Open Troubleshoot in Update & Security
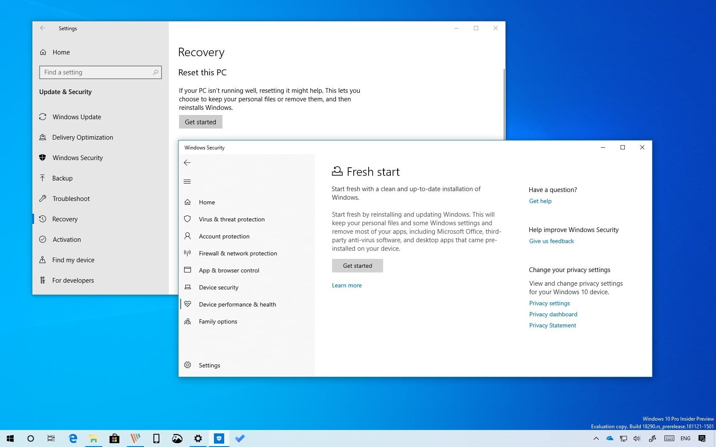 pyautogui.click(x=71, y=199)
